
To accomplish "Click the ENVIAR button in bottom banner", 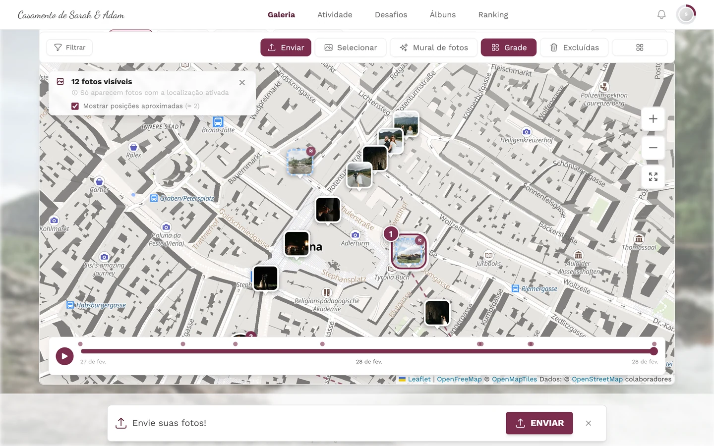I will click(539, 423).
